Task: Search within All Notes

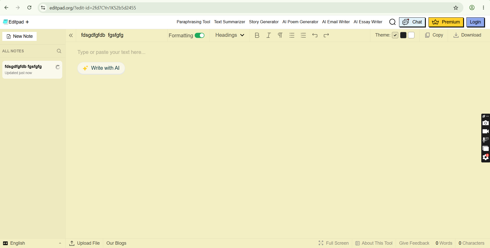Action: [59, 51]
